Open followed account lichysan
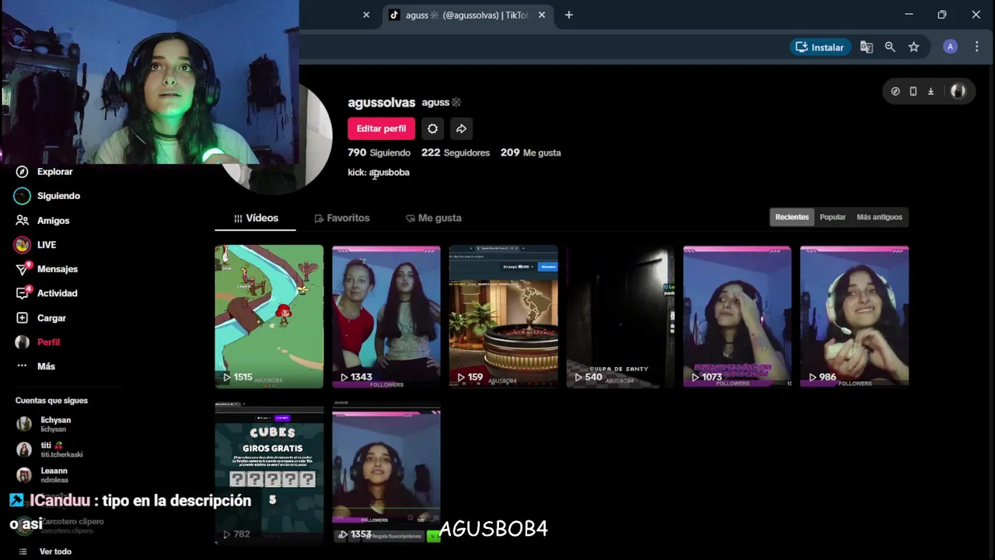 coord(54,424)
